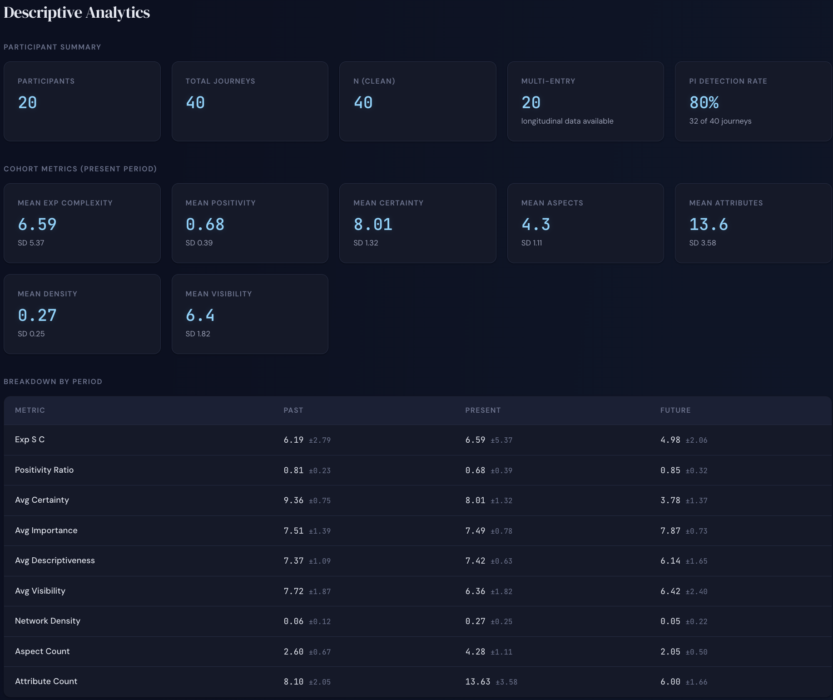Select the Descriptive Analytics heading
Screen dimensions: 833x700
(x=77, y=13)
